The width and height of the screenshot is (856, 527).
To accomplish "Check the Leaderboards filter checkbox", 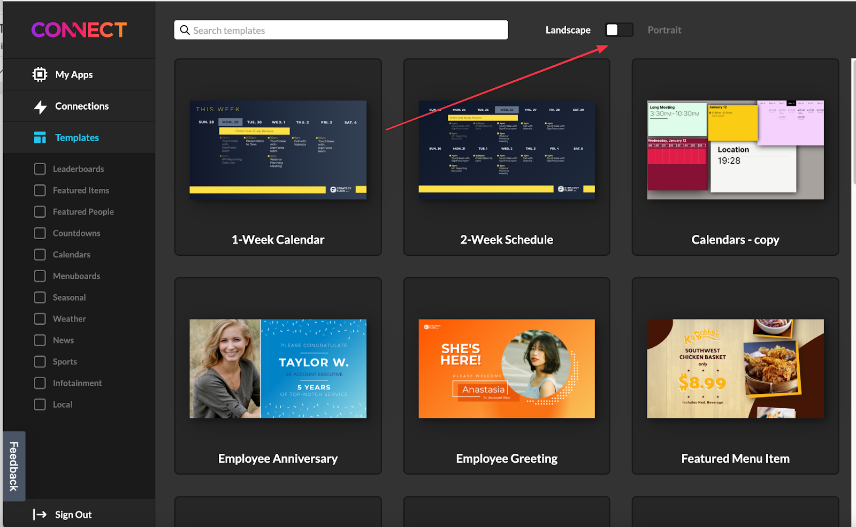I will coord(40,169).
